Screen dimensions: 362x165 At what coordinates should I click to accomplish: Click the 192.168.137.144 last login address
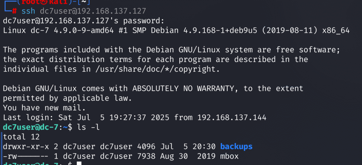[232, 118]
